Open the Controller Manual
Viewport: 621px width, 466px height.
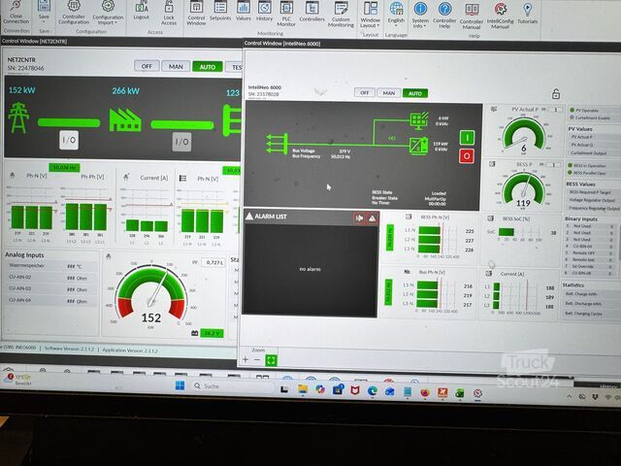[x=472, y=16]
